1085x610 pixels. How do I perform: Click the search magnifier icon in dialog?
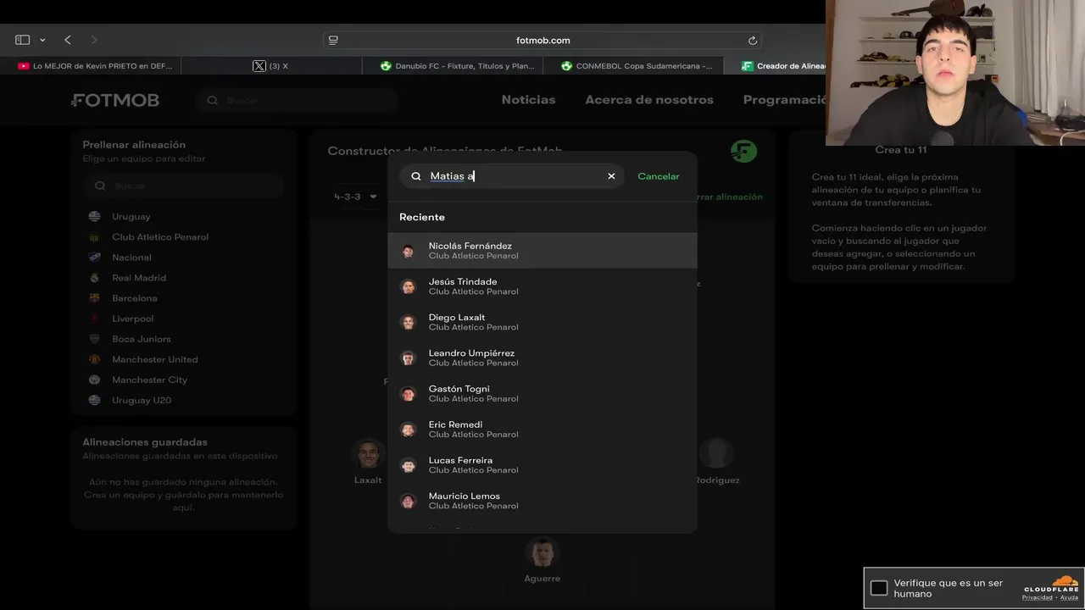click(x=416, y=176)
